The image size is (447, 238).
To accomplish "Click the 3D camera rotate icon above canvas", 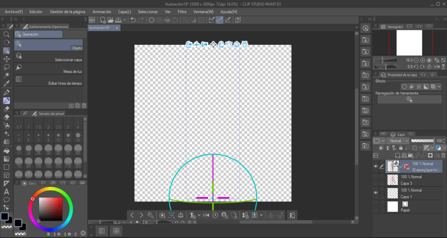I will click(189, 45).
